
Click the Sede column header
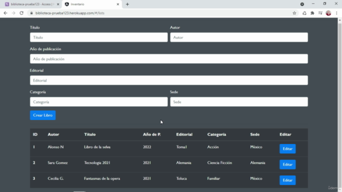255,134
